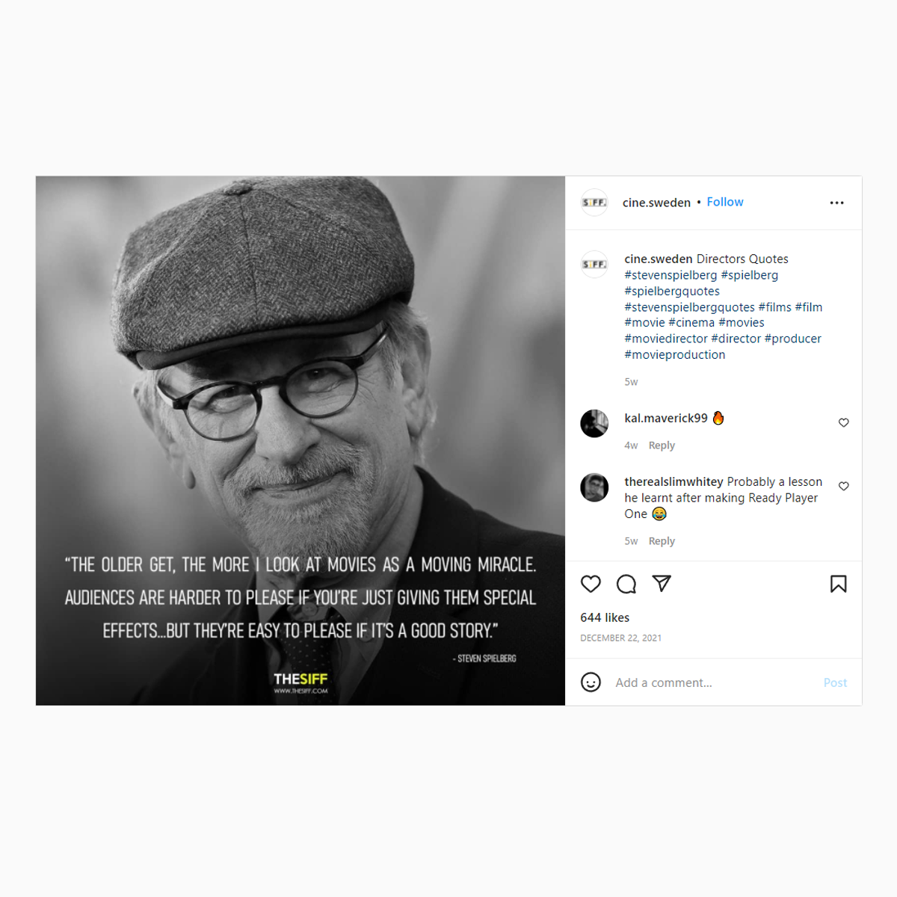Open comments via the speech bubble icon
Image resolution: width=897 pixels, height=897 pixels.
point(626,584)
